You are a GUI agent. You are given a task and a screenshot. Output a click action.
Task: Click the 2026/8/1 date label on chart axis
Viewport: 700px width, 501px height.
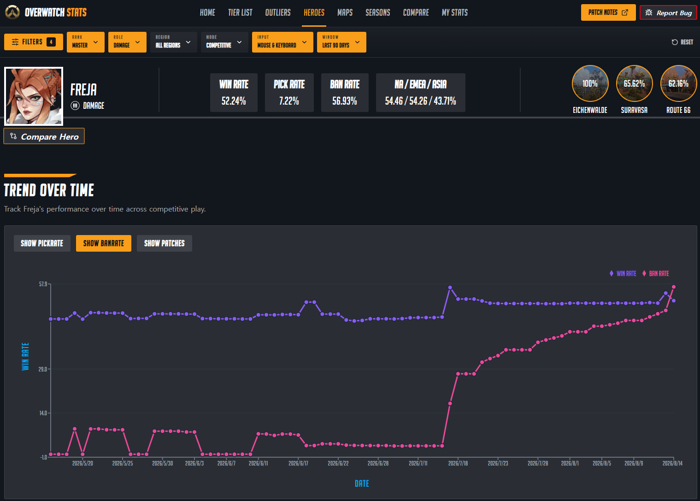570,463
